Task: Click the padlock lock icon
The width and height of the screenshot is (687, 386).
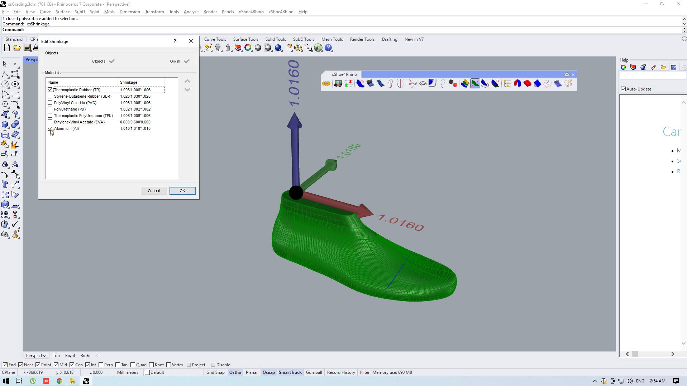Action: coord(228,48)
